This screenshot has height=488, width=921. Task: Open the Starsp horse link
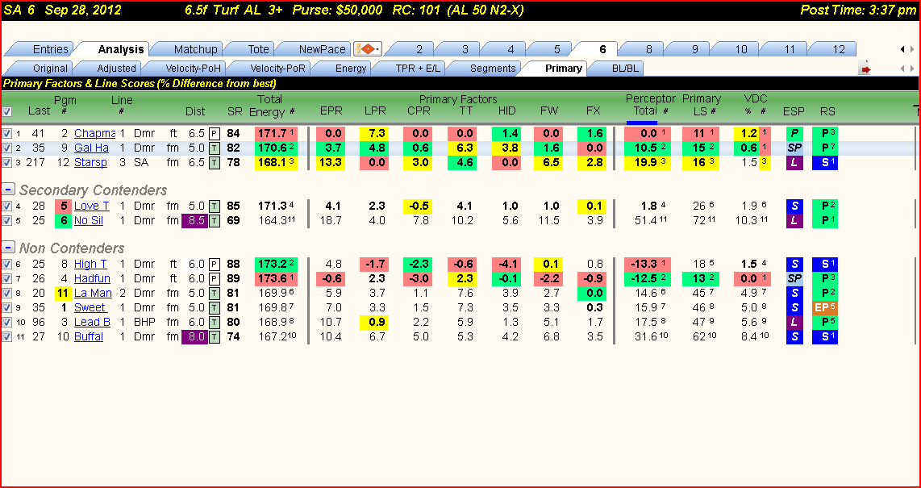(x=90, y=163)
